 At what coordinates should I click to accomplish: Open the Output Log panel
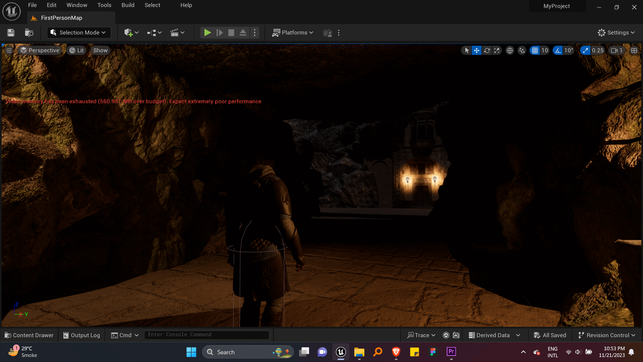tap(82, 335)
